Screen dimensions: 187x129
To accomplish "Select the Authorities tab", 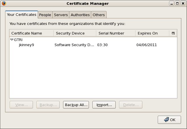I will (80, 15).
